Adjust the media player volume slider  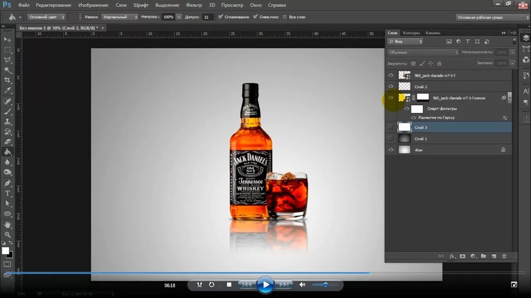click(325, 285)
